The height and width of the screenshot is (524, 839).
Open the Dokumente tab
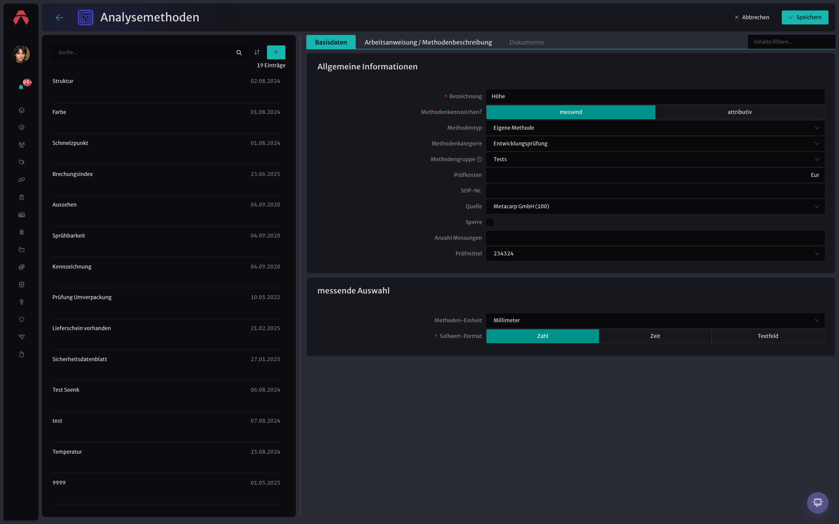pos(527,42)
